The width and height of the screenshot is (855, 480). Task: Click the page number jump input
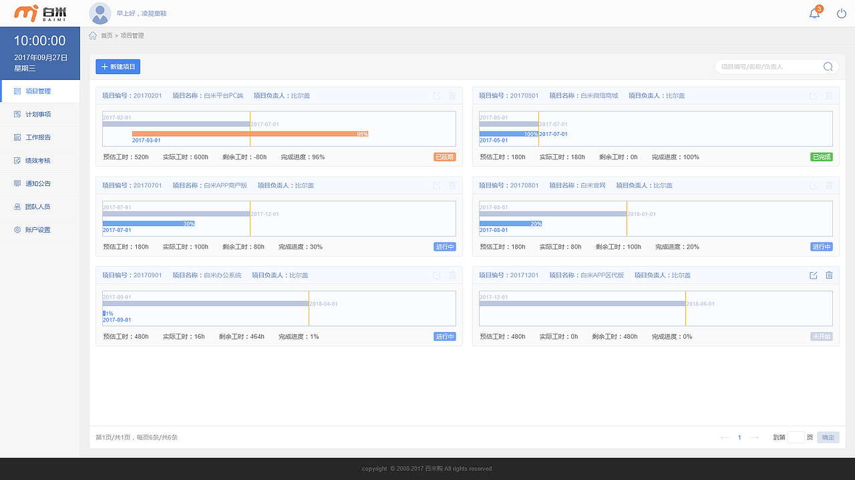(x=796, y=437)
